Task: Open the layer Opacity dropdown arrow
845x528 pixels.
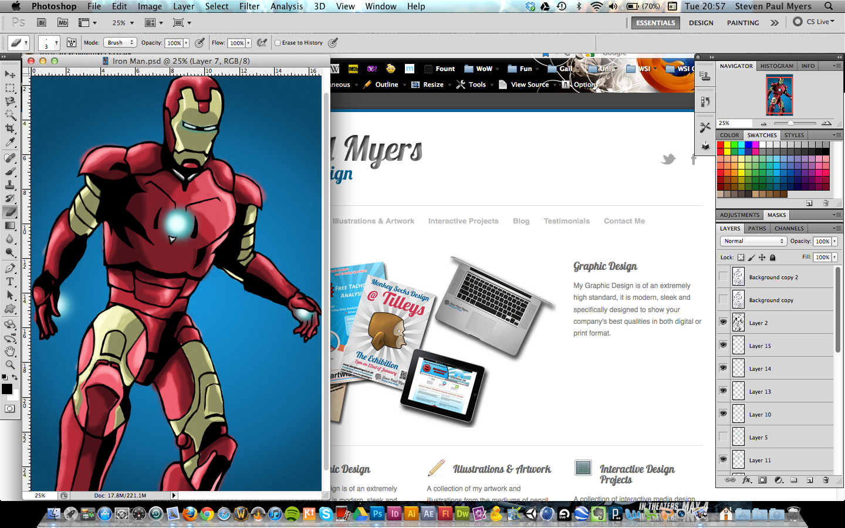Action: pyautogui.click(x=835, y=241)
